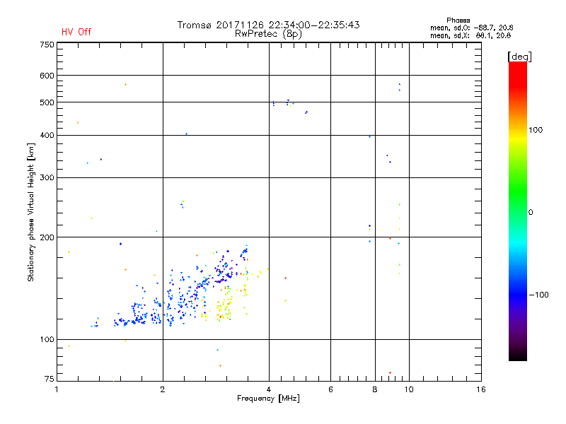This screenshot has height=424, width=566.
Task: Click y-axis tick label '200'
Action: (47, 237)
